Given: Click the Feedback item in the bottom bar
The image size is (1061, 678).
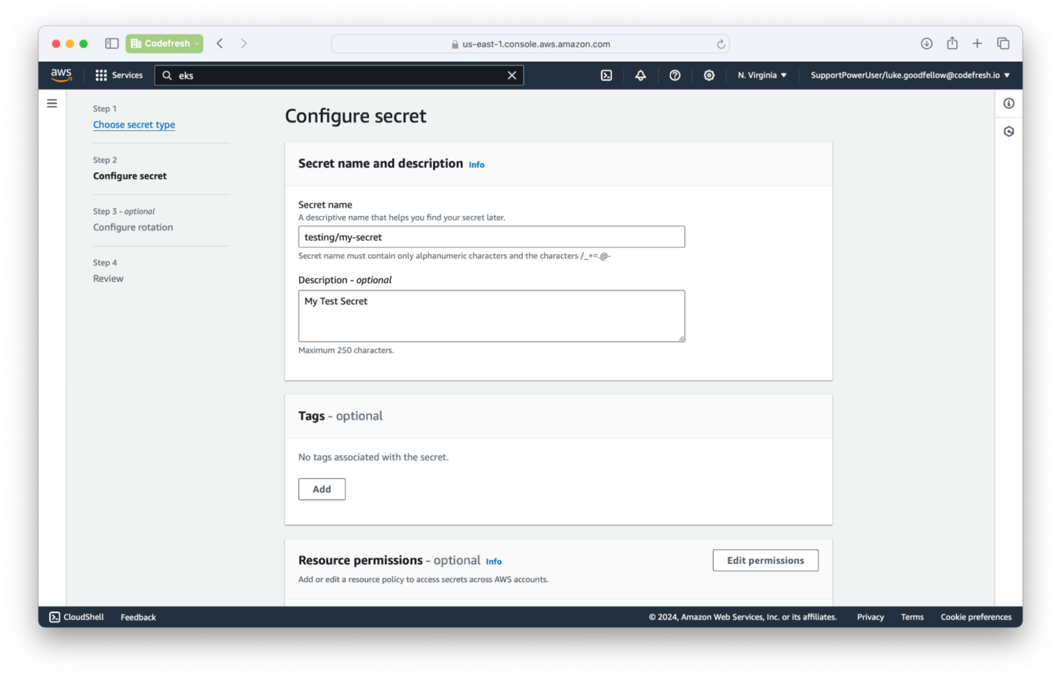Looking at the screenshot, I should [x=137, y=617].
